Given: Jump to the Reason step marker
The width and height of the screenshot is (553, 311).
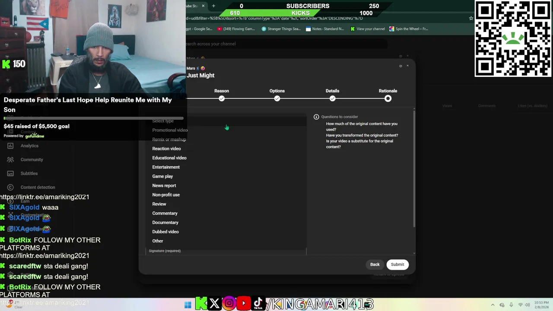Looking at the screenshot, I should click(222, 98).
